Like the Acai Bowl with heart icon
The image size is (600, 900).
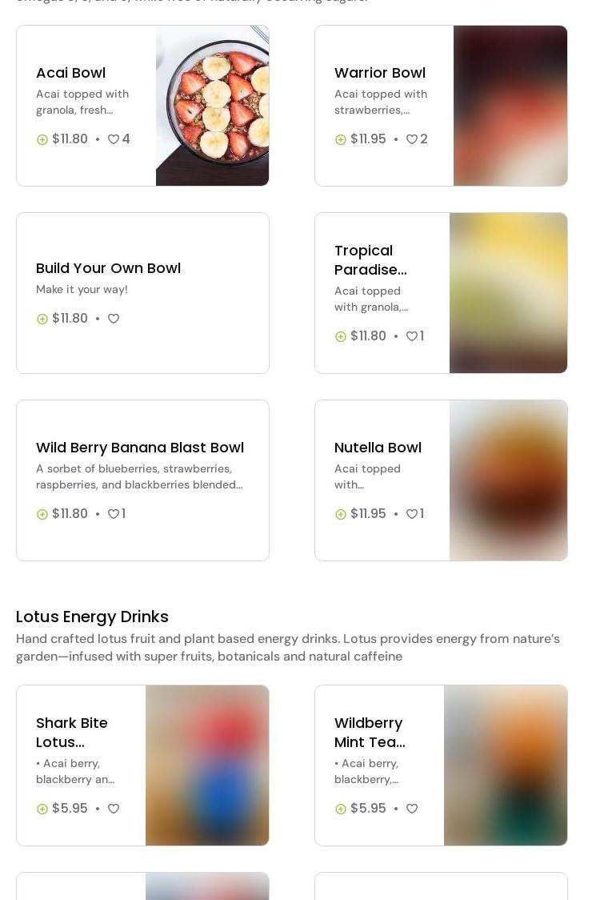114,139
